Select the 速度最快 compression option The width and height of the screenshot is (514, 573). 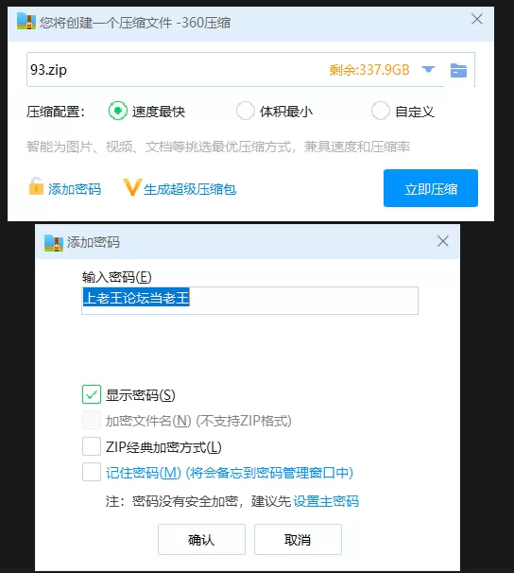click(x=117, y=111)
